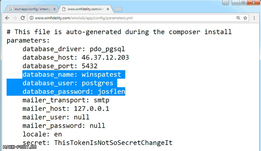Image resolution: width=261 pixels, height=151 pixels.
Task: Click the forward navigation arrow
Action: click(15, 18)
